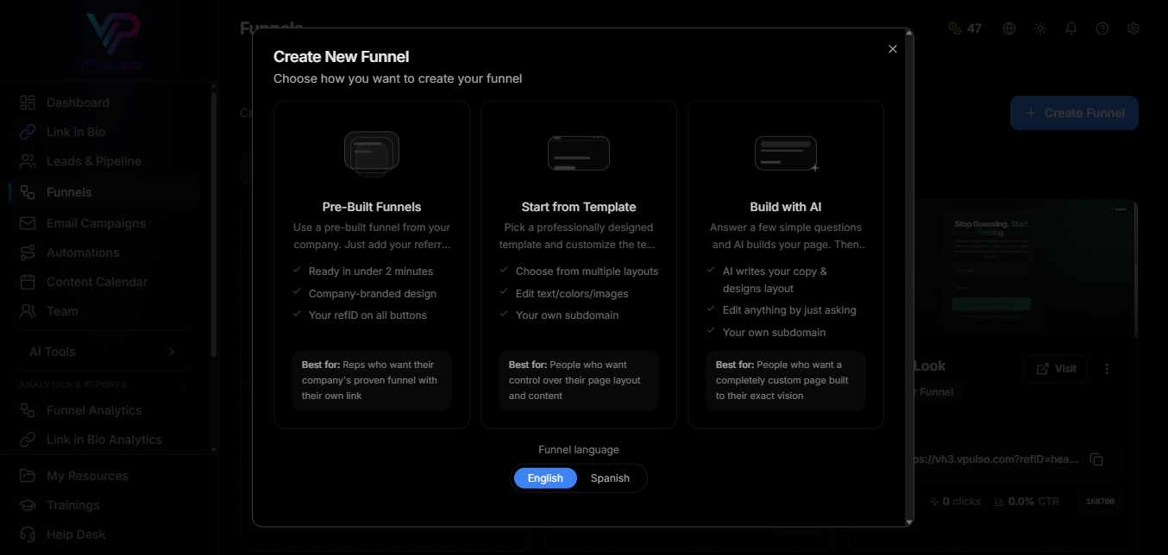Click the Help Desk headset icon
Image resolution: width=1168 pixels, height=555 pixels.
coord(28,534)
